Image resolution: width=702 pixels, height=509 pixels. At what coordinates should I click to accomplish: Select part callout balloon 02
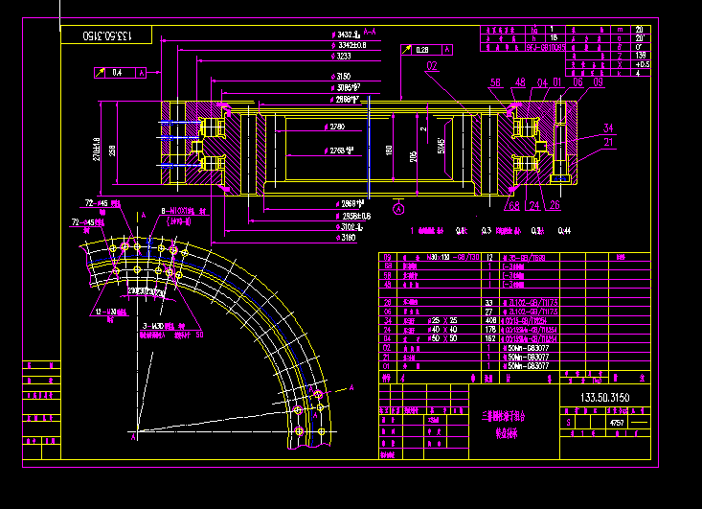pyautogui.click(x=432, y=66)
